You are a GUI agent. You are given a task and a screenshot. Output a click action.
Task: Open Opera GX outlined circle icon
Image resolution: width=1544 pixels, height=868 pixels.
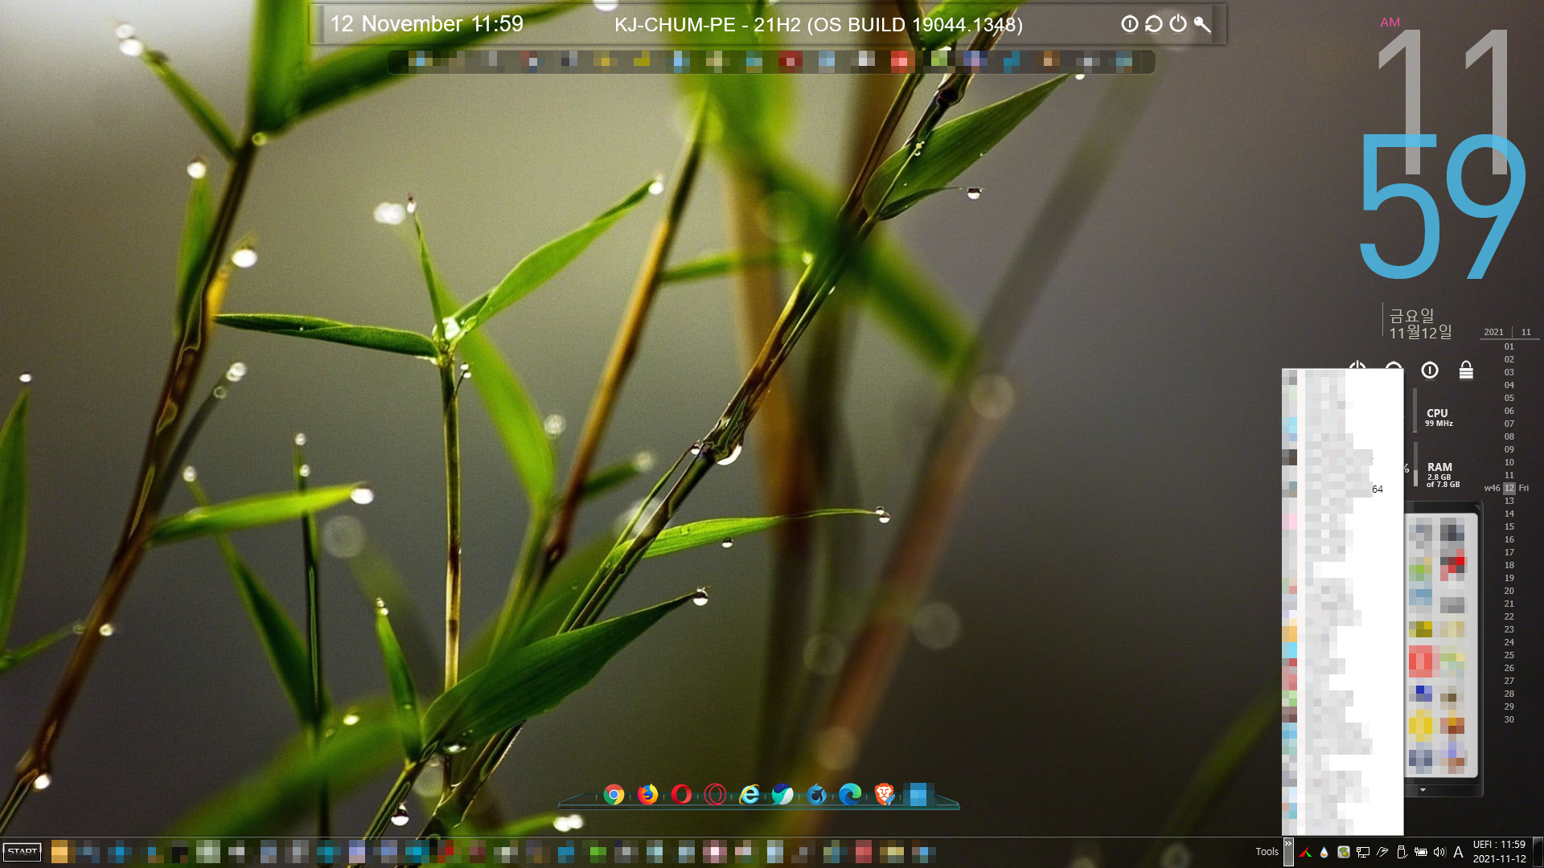pyautogui.click(x=715, y=795)
